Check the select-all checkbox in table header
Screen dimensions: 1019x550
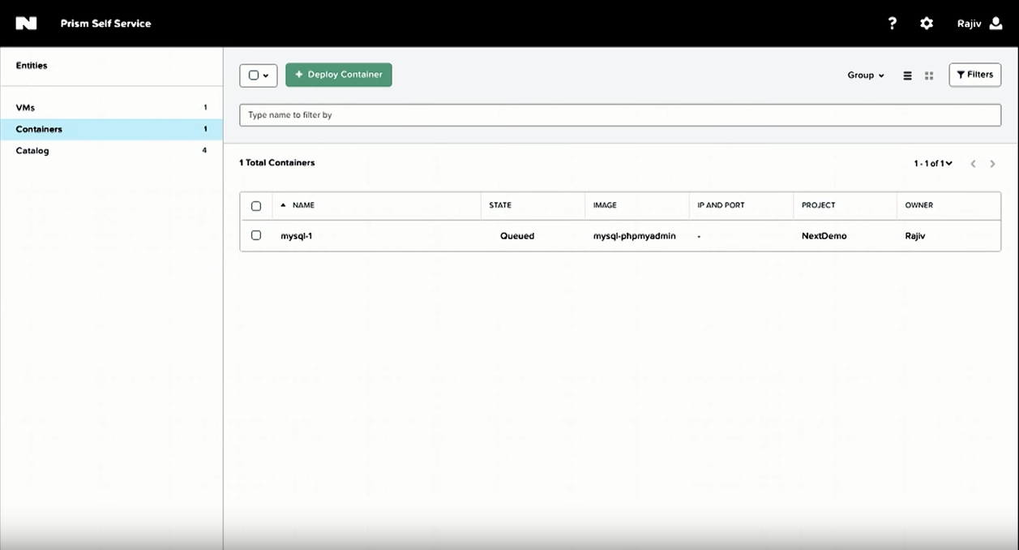point(256,206)
